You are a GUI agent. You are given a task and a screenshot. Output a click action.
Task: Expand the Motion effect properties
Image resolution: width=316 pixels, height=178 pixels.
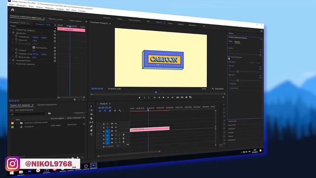pyautogui.click(x=10, y=33)
